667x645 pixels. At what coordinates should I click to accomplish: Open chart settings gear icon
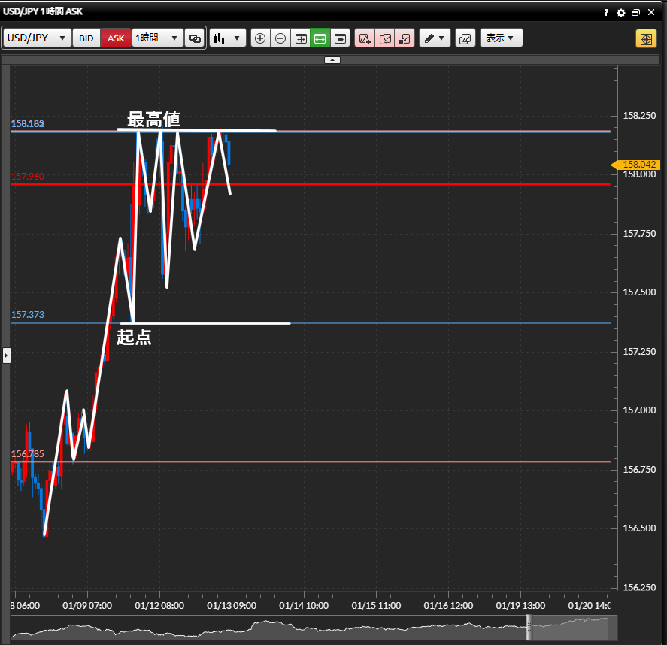pyautogui.click(x=621, y=13)
